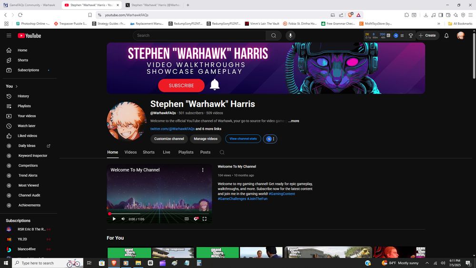This screenshot has height=268, width=476.
Task: Open trailer video settings gear
Action: click(x=196, y=219)
